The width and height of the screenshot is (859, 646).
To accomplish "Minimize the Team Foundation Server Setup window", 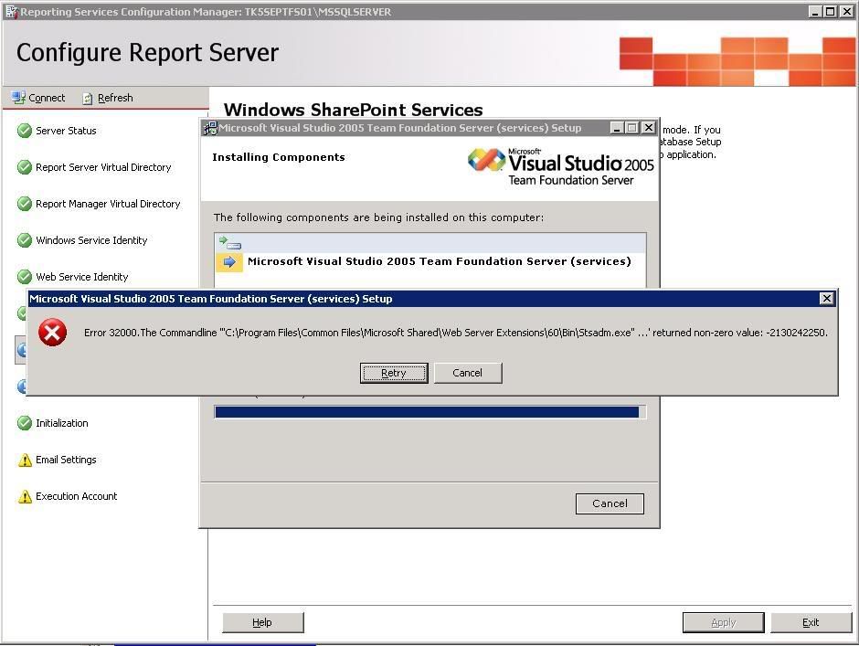I will [x=617, y=128].
